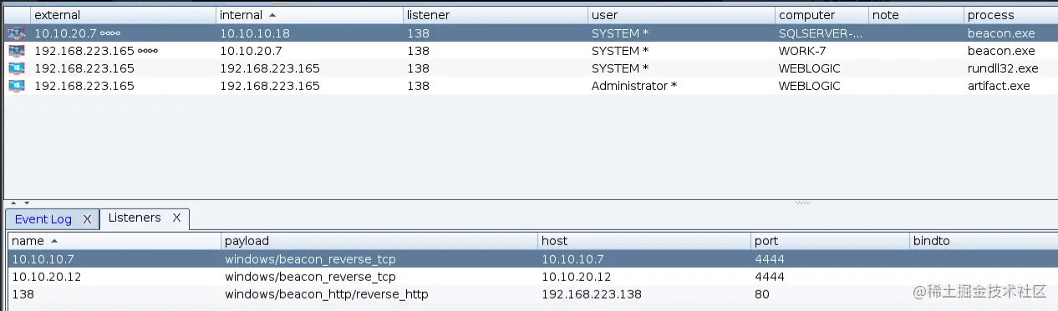1058x311 pixels.
Task: Sort sessions by computer column header
Action: coord(821,15)
